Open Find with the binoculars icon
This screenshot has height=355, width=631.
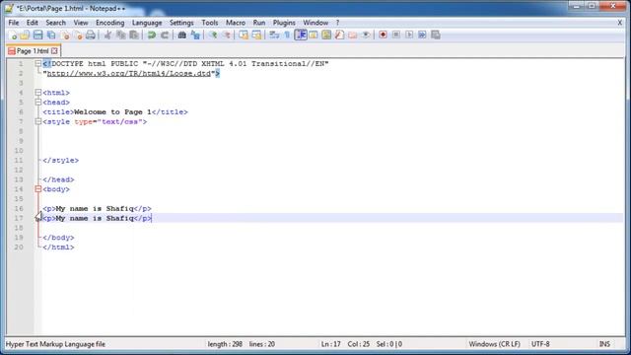(181, 35)
